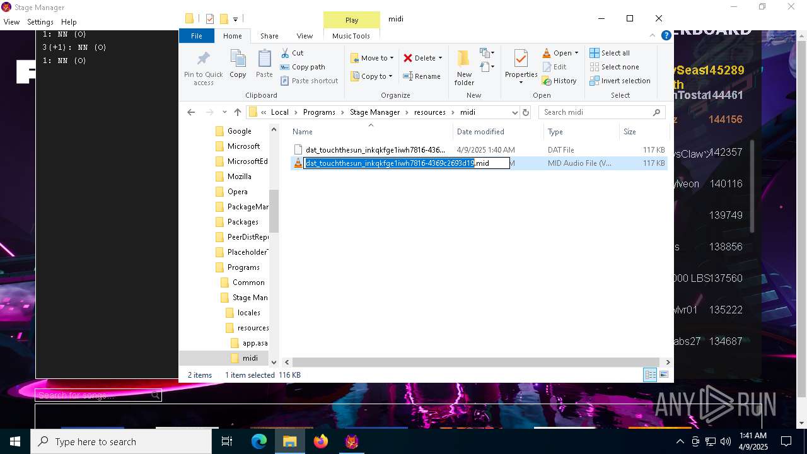The width and height of the screenshot is (807, 454).
Task: Click the Edit ribbon item
Action: point(554,67)
